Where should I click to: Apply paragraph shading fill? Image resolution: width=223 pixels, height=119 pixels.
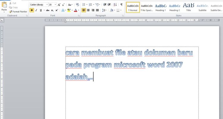[x=111, y=10]
